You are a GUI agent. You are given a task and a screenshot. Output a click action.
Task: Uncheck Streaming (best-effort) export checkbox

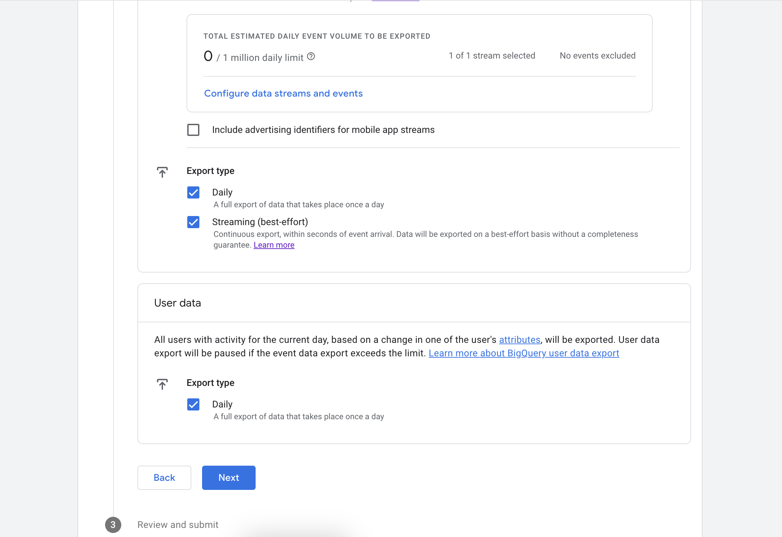193,222
